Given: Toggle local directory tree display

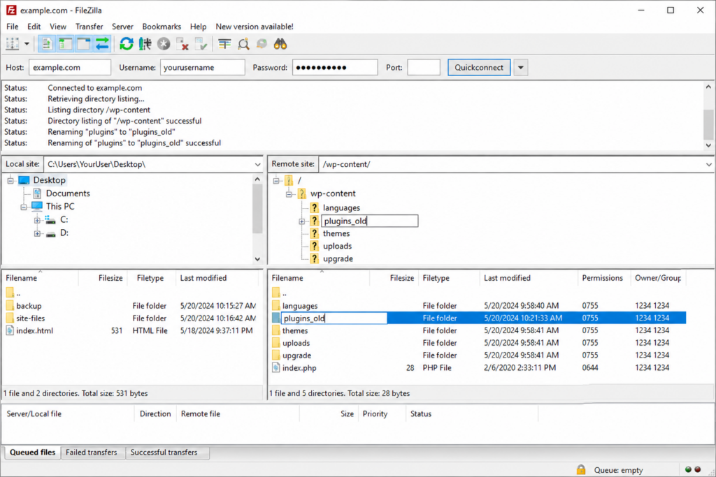Looking at the screenshot, I should [65, 44].
